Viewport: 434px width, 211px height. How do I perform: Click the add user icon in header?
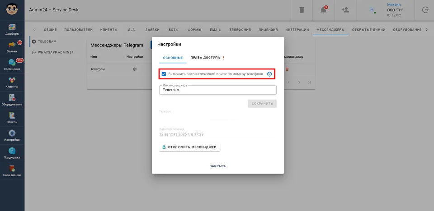[x=345, y=10]
